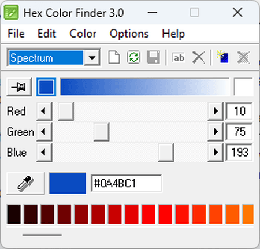The height and width of the screenshot is (249, 260).
Task: Open the Color menu
Action: pyautogui.click(x=83, y=34)
